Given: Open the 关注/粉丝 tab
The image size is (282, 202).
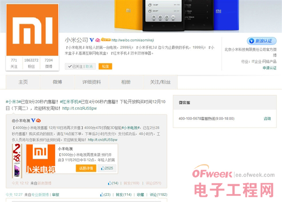Looking at the screenshot, I should pyautogui.click(x=160, y=82).
